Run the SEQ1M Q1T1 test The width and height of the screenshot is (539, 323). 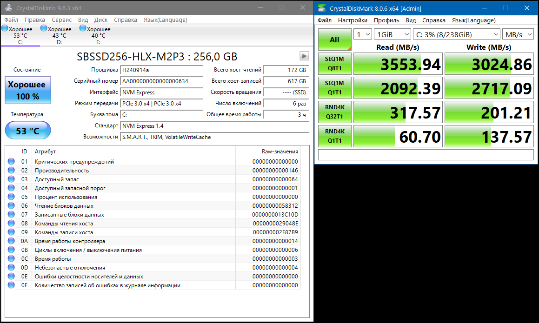(334, 88)
